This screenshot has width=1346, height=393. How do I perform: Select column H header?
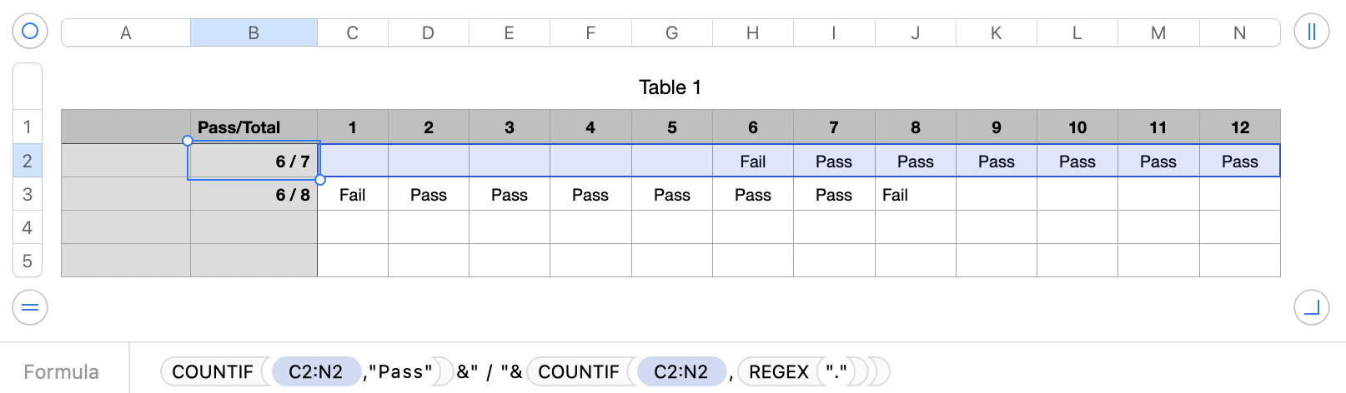click(752, 33)
